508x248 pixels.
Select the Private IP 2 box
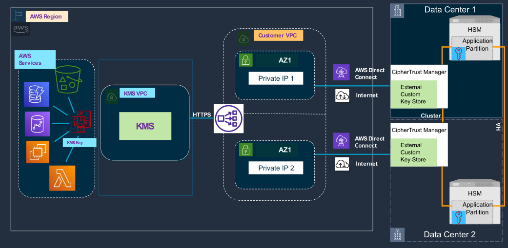[x=275, y=168]
